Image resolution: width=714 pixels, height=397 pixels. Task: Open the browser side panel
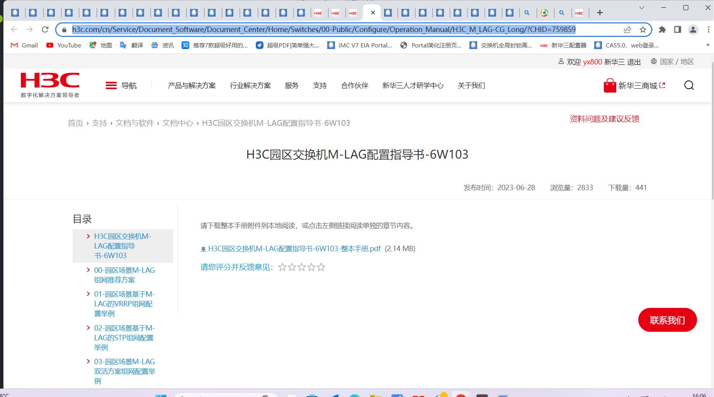coord(677,30)
